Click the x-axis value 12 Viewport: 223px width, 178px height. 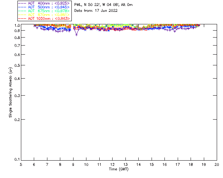(112, 164)
